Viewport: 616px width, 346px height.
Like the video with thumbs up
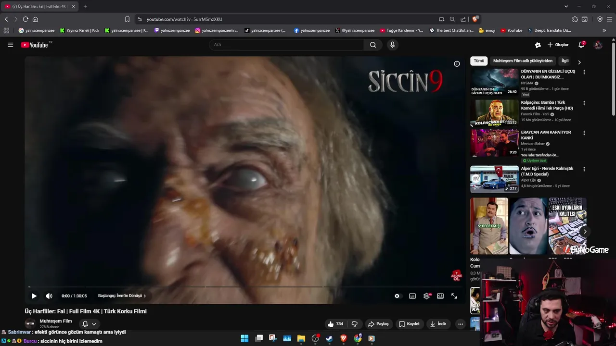[335, 324]
